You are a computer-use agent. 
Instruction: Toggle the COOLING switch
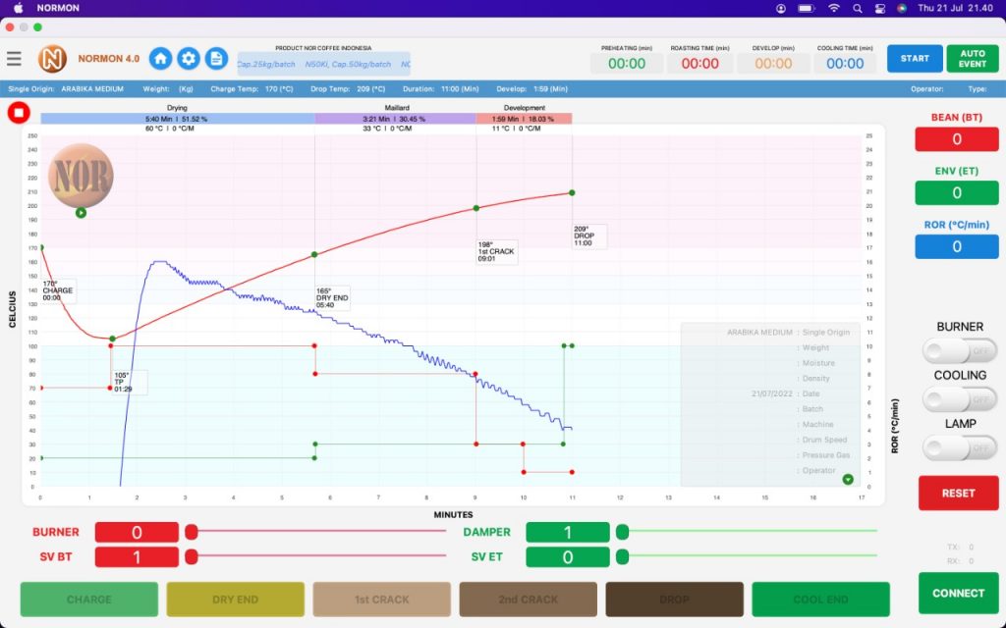(x=959, y=399)
